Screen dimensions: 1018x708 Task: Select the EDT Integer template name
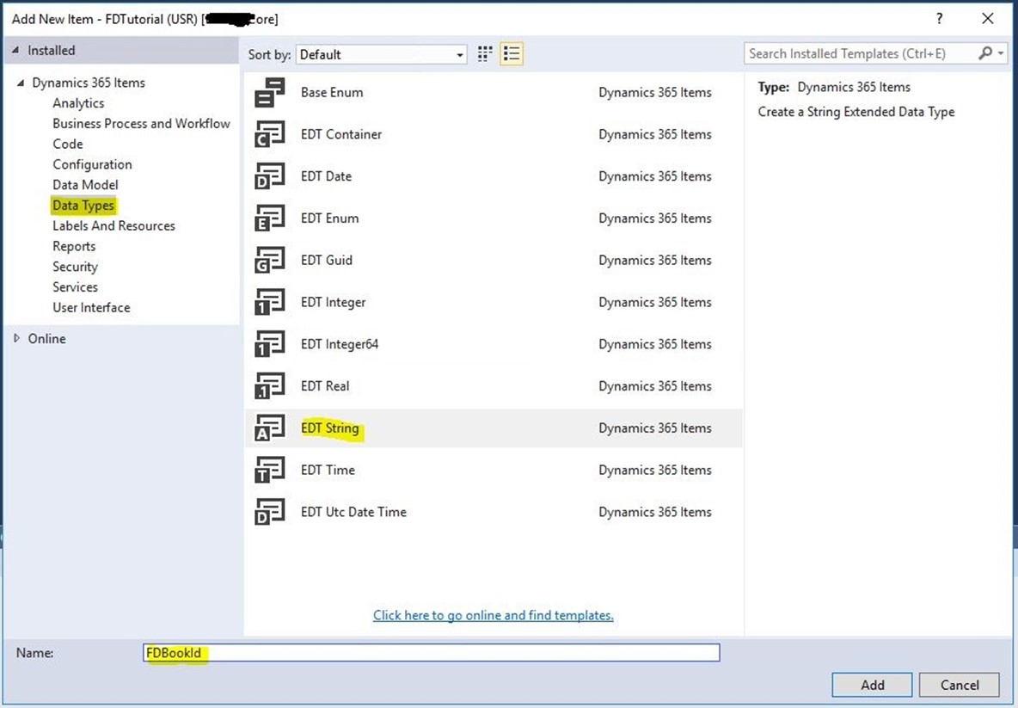pyautogui.click(x=333, y=302)
